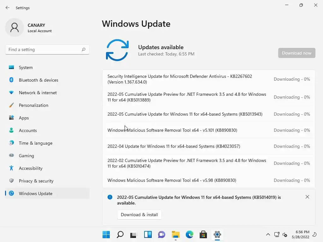This screenshot has width=323, height=242.
Task: Select Windows Update label in sidebar
Action: [36, 193]
